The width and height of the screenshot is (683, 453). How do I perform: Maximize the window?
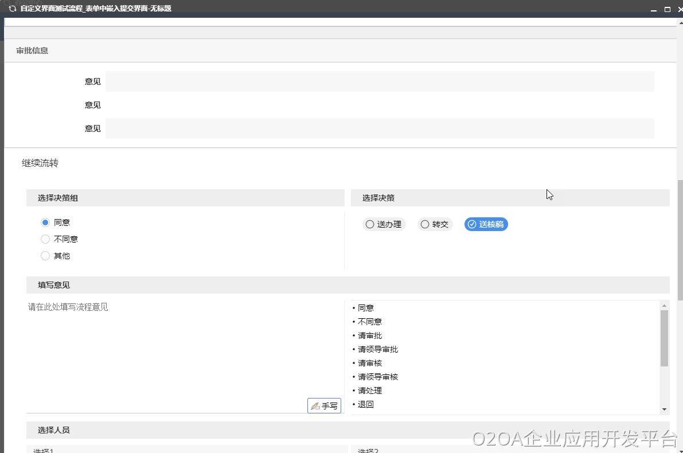pyautogui.click(x=667, y=9)
